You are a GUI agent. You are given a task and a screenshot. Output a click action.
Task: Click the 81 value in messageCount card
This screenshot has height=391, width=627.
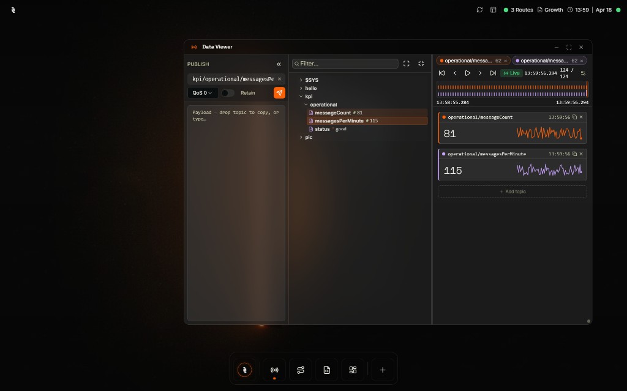point(450,133)
